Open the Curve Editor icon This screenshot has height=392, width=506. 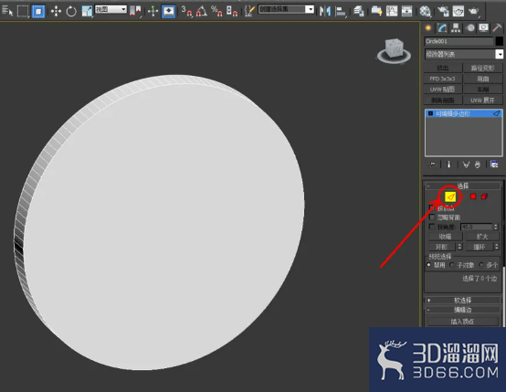pyautogui.click(x=392, y=11)
